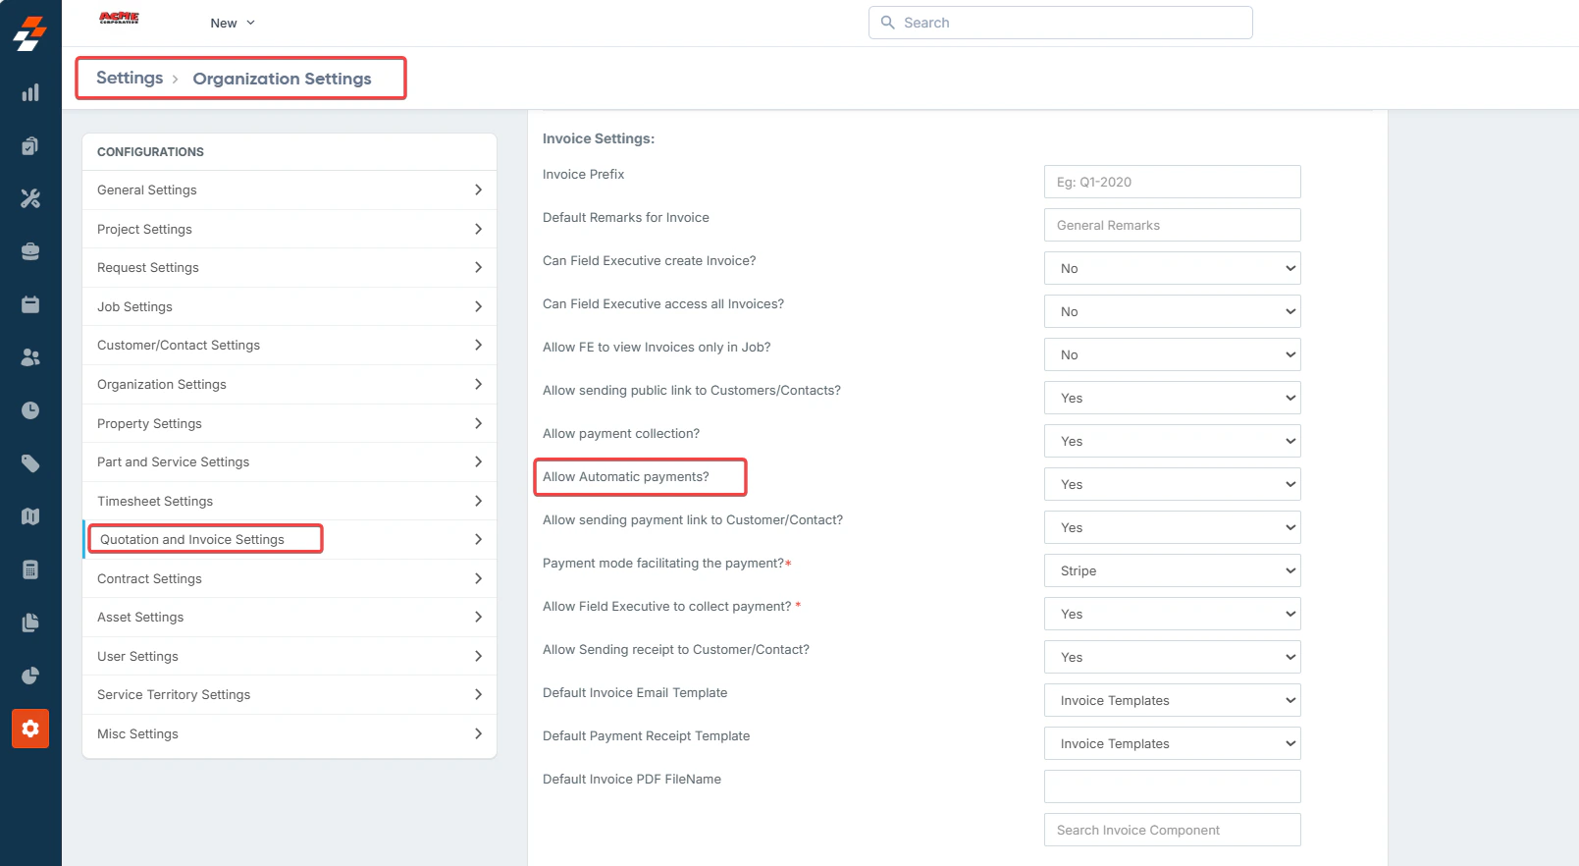Screen dimensions: 1579x866
Task: Open Default Invoice Email Template dropdown
Action: tap(1172, 700)
